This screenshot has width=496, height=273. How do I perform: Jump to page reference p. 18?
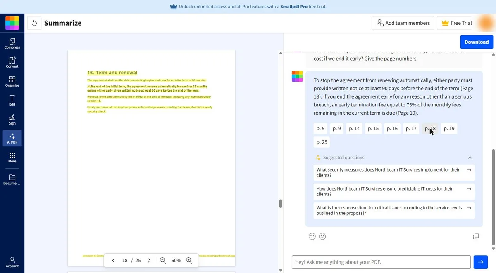430,129
